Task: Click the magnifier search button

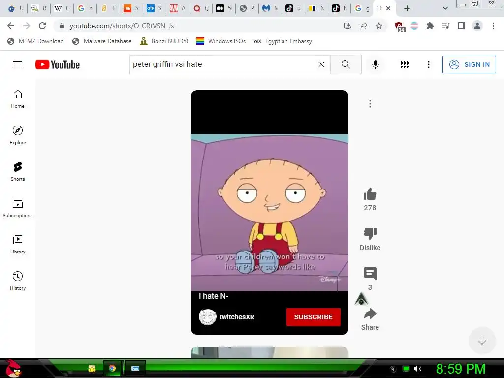Action: (x=346, y=64)
